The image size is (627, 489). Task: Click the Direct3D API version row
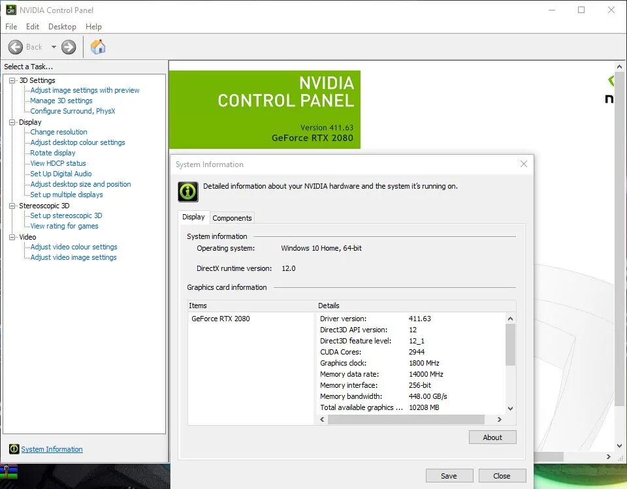coord(411,330)
